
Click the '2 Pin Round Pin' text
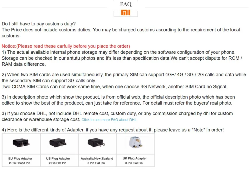coord(19,163)
